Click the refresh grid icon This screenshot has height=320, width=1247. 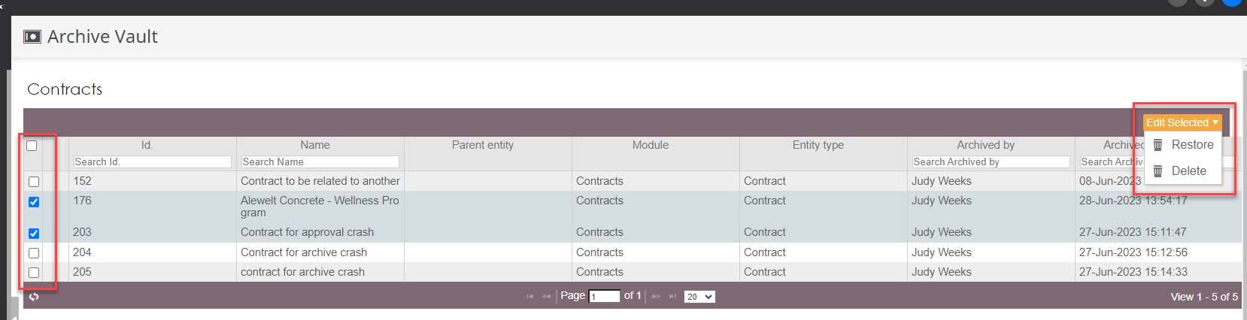[x=34, y=297]
